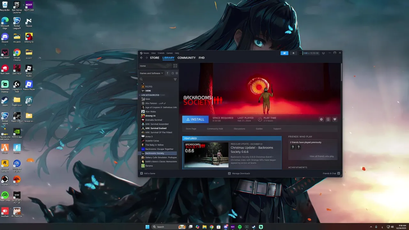Open the View menu

[x=153, y=53]
